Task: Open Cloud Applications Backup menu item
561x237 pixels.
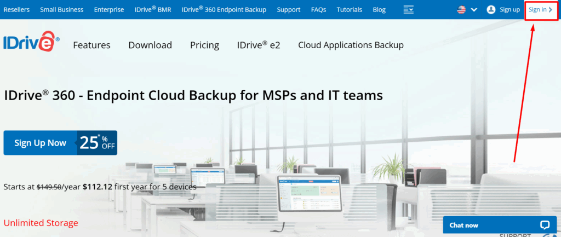Action: pyautogui.click(x=351, y=45)
